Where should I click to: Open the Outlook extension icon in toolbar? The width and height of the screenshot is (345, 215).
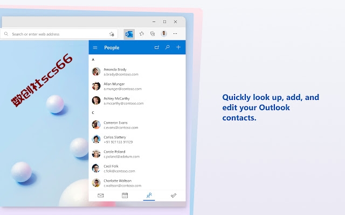point(129,34)
